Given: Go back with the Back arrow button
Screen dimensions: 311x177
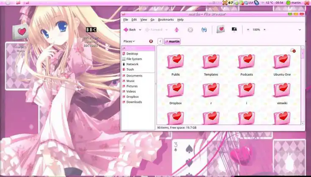Looking at the screenshot, I should coord(130,30).
